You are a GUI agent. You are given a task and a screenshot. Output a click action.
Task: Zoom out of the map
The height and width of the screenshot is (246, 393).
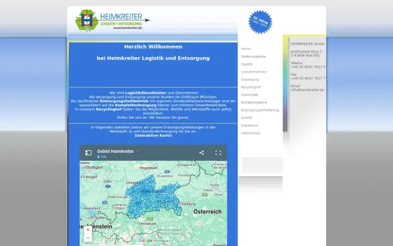[88, 237]
